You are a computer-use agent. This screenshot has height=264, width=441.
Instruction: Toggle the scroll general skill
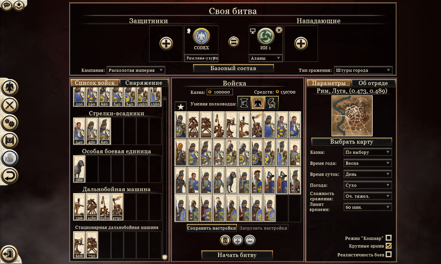click(245, 103)
